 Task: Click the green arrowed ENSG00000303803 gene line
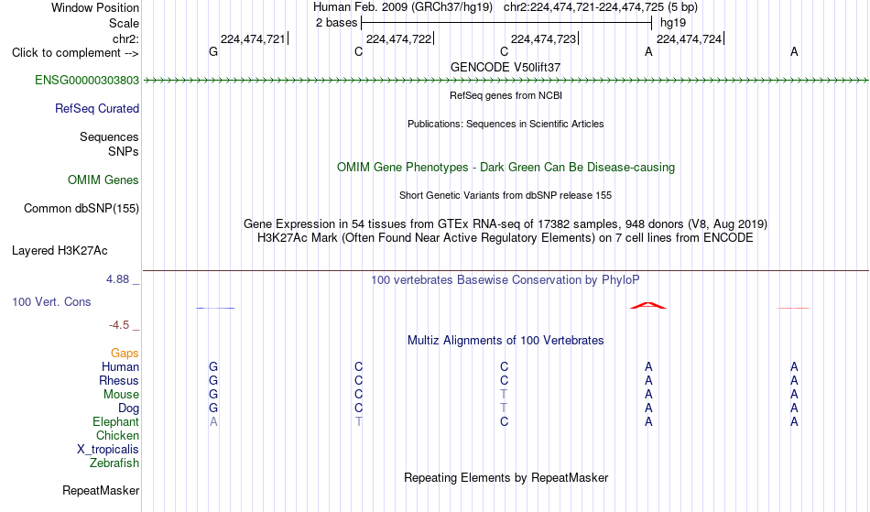click(x=506, y=81)
